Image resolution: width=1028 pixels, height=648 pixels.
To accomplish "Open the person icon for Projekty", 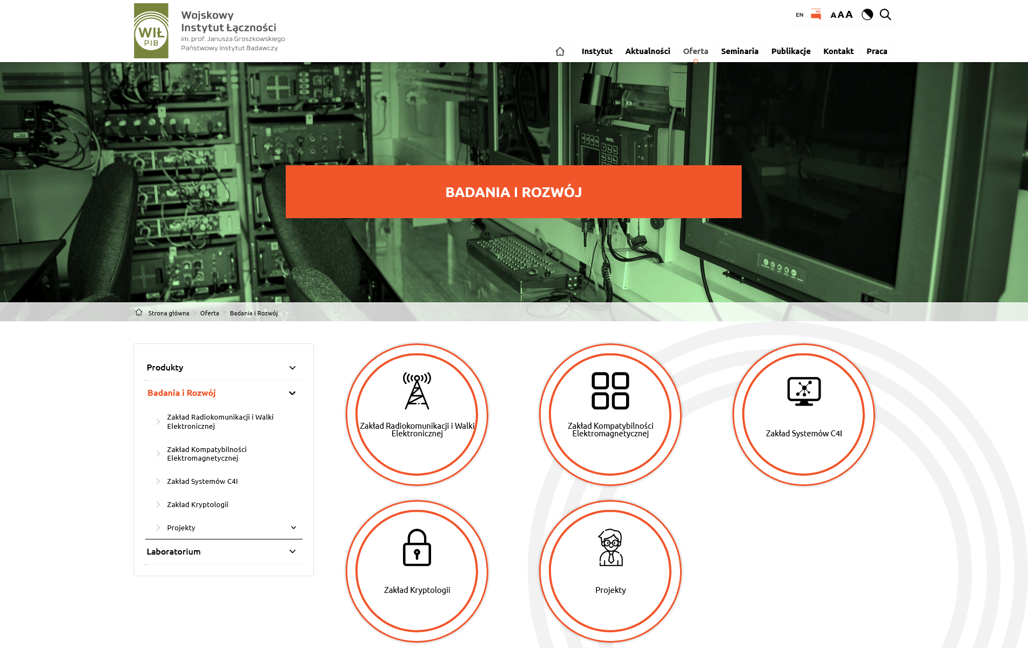I will [x=610, y=548].
